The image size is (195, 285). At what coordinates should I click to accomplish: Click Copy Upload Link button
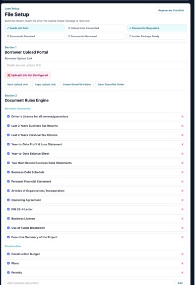(45, 85)
